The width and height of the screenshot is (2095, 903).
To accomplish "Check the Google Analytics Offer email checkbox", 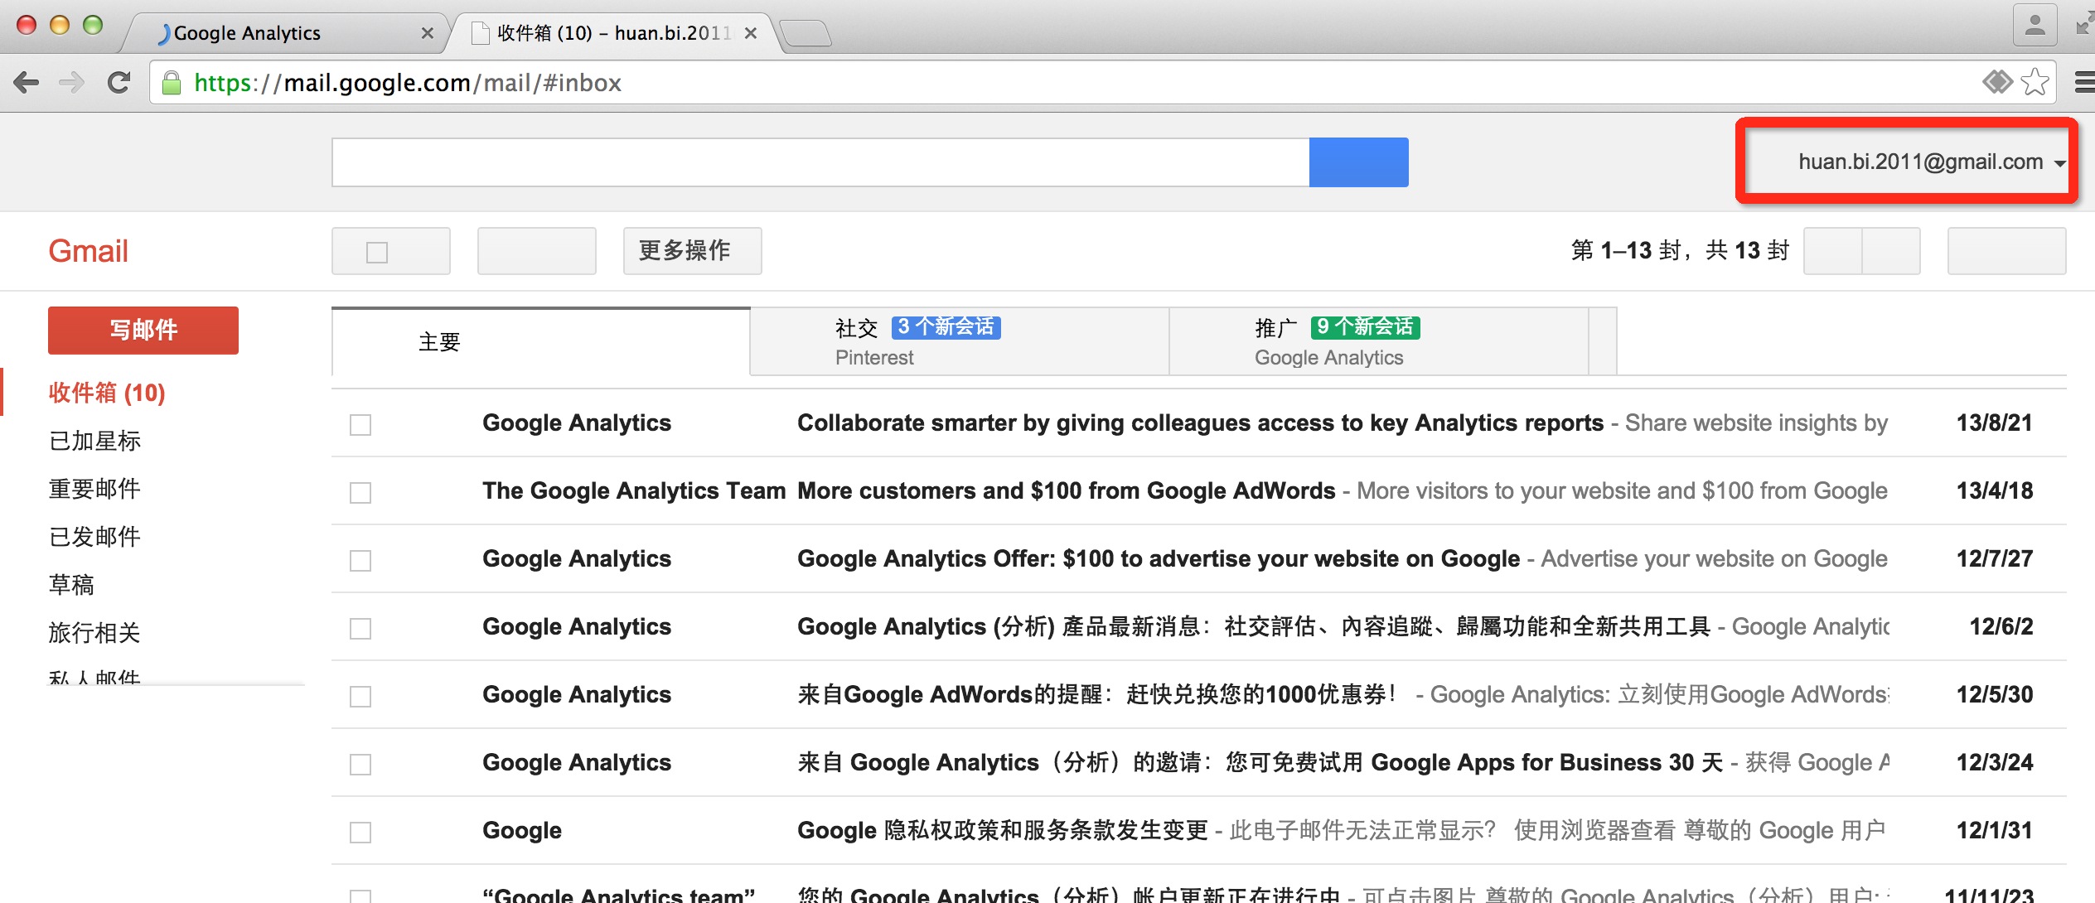I will click(x=360, y=561).
